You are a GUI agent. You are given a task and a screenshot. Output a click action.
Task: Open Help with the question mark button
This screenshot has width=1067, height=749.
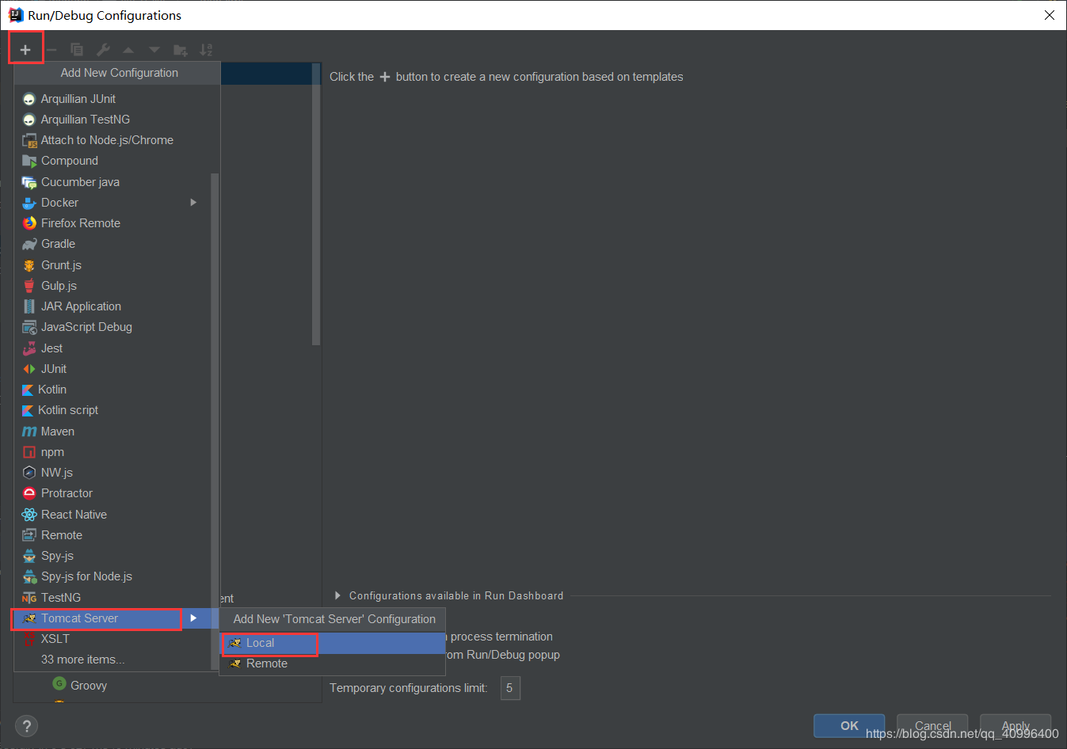click(x=26, y=726)
